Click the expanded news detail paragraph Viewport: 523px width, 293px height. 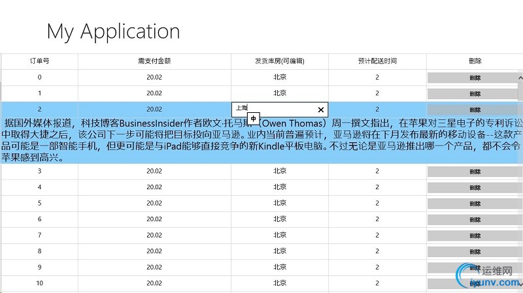click(261, 140)
